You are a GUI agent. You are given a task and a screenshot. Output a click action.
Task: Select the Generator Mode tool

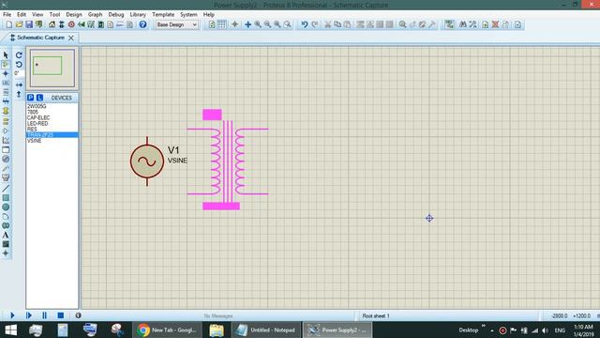6,159
